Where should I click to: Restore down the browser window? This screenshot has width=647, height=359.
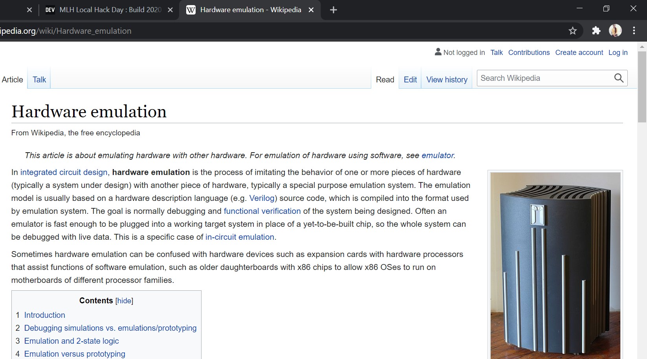click(x=606, y=9)
